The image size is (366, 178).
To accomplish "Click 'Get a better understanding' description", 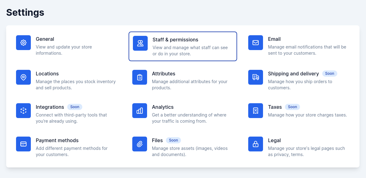I will click(x=189, y=118).
